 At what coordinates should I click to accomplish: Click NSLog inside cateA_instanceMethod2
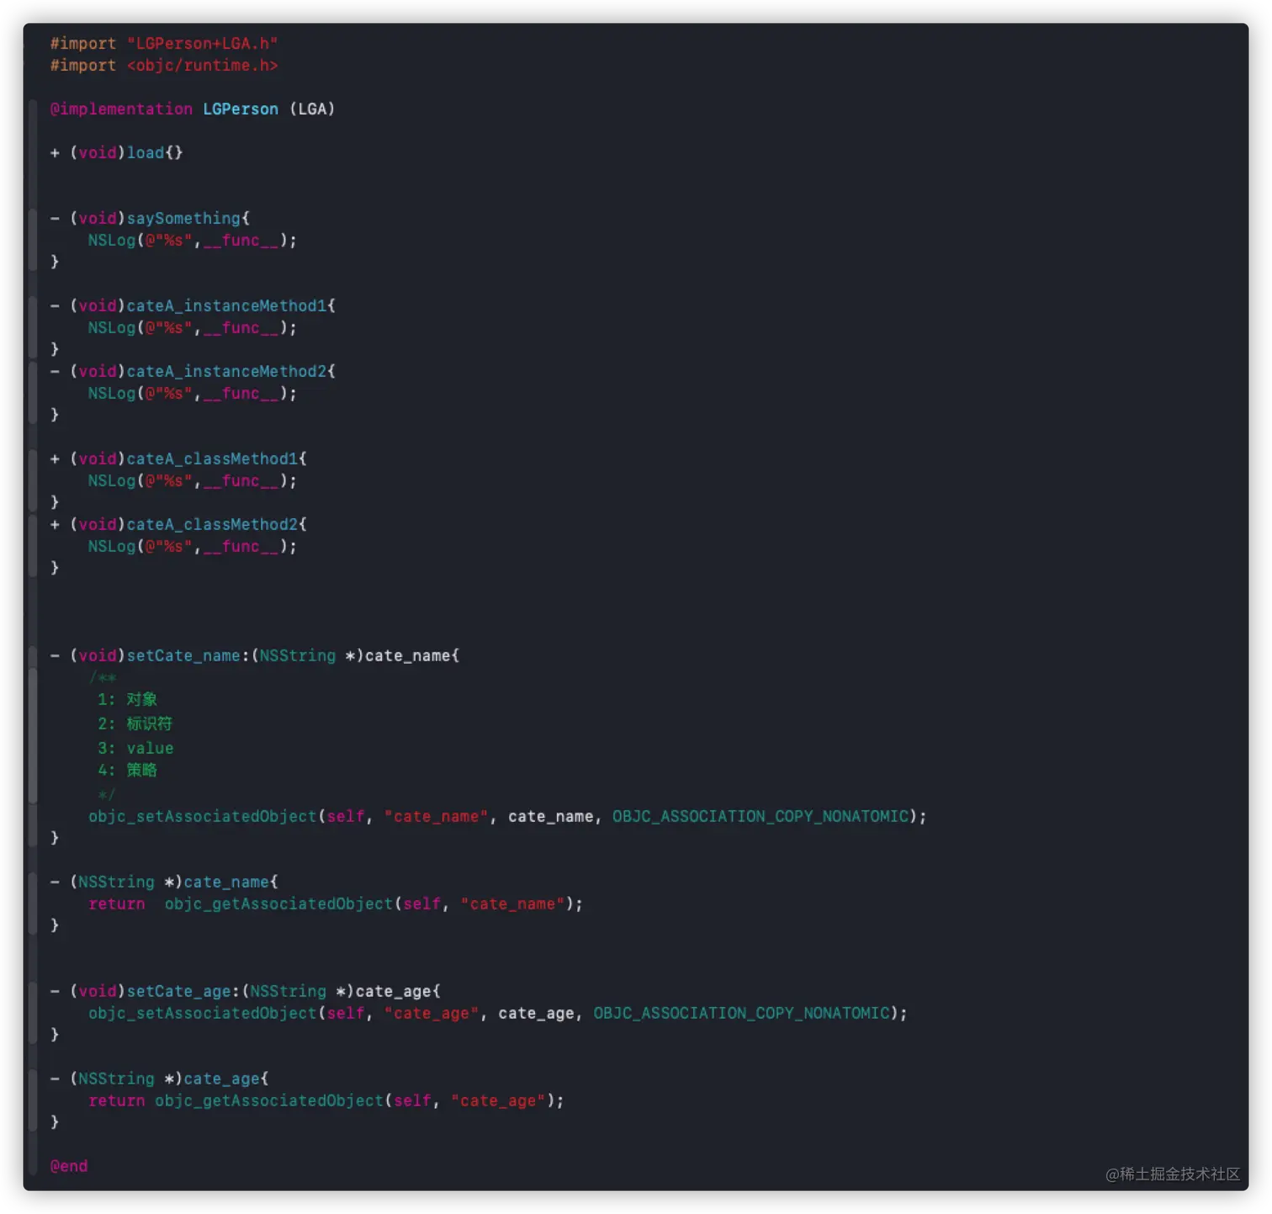tap(112, 394)
